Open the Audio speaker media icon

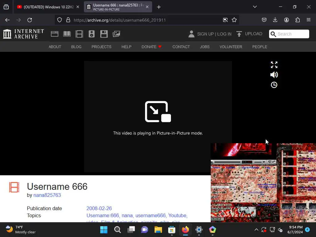click(x=91, y=34)
